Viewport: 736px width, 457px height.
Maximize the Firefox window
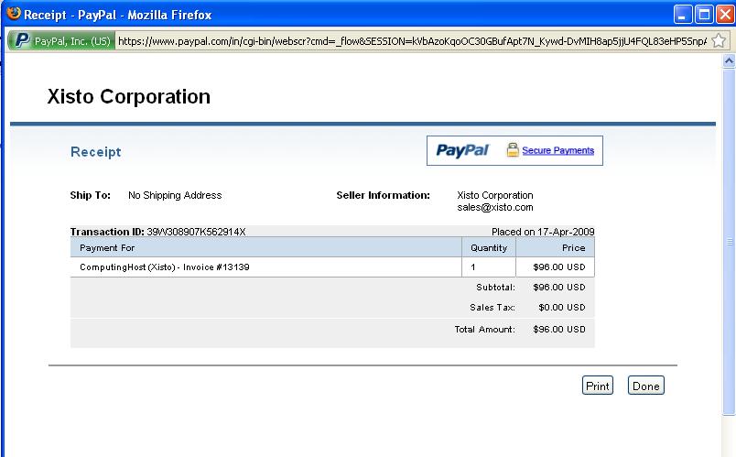point(704,15)
